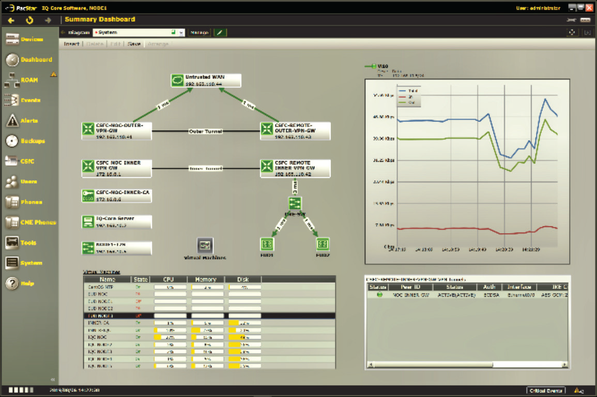Go to ROAM in the sidebar
The width and height of the screenshot is (597, 397).
[22, 80]
